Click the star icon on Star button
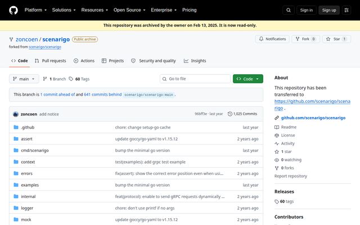Screen dimensions: 360x225 [328, 39]
